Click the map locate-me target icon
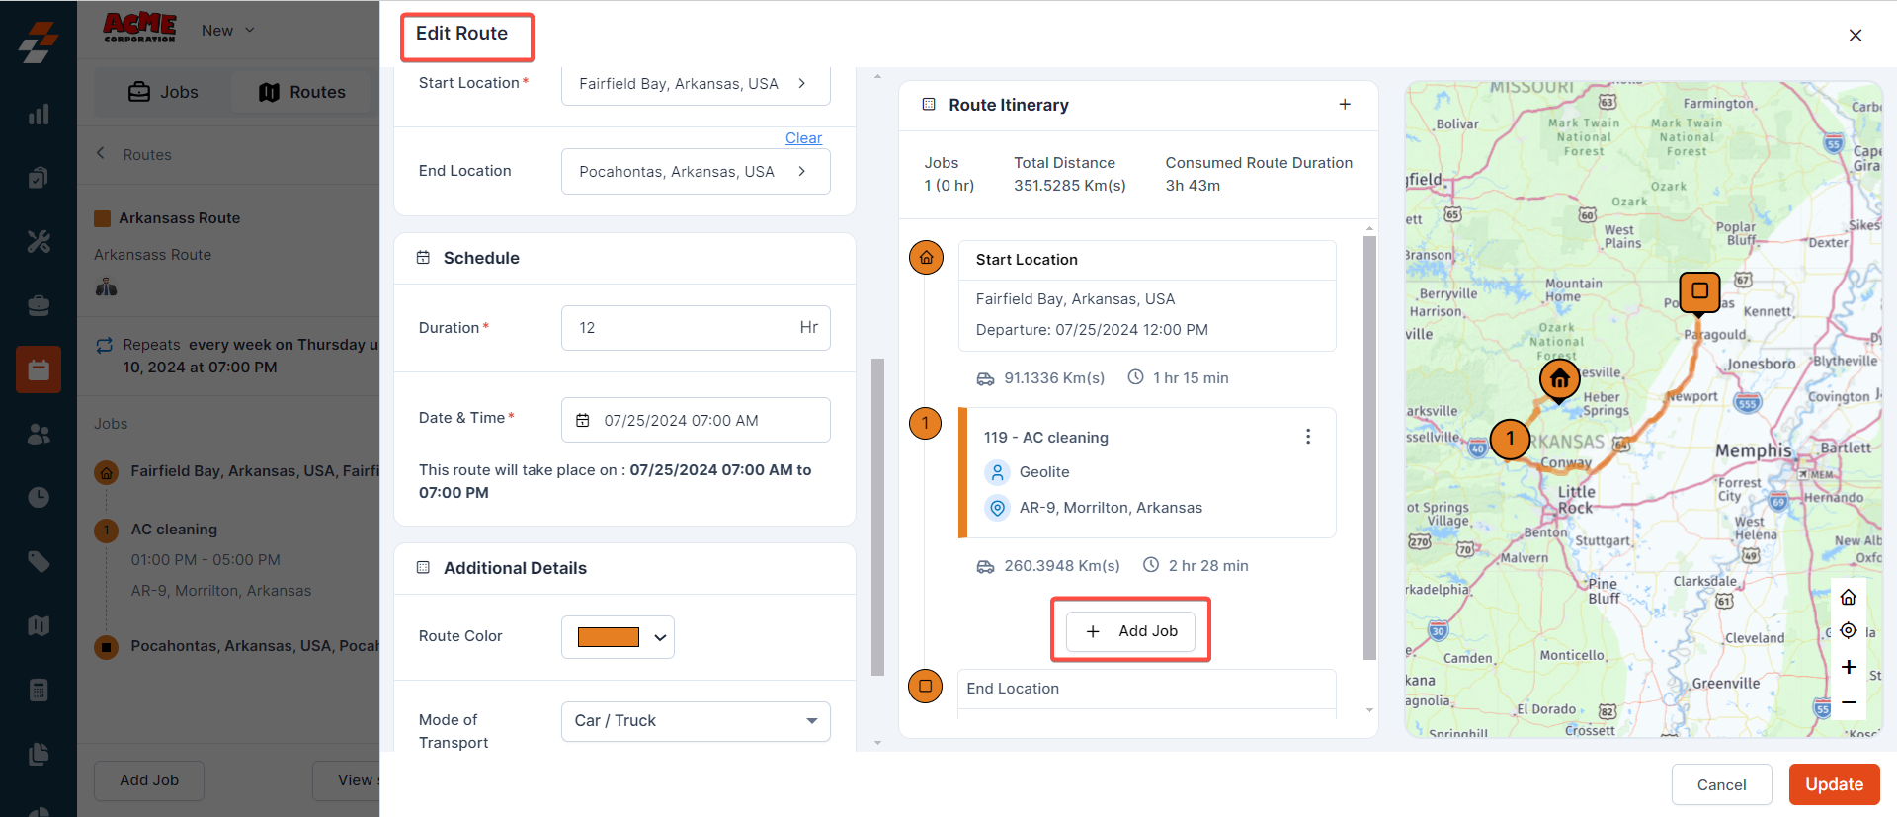 pos(1848,630)
